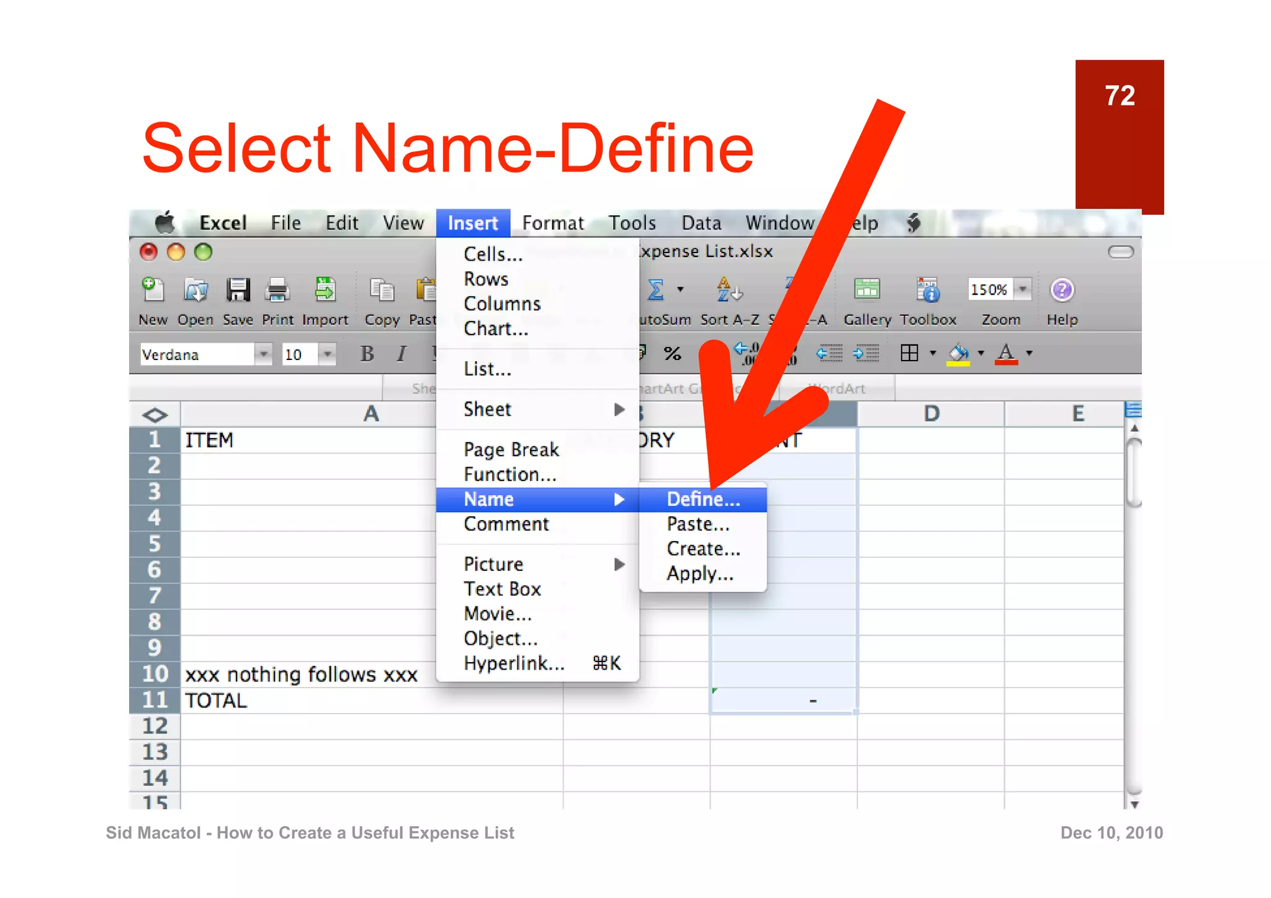Click the WordArt gallery tab
Image resolution: width=1271 pixels, height=898 pixels.
837,388
